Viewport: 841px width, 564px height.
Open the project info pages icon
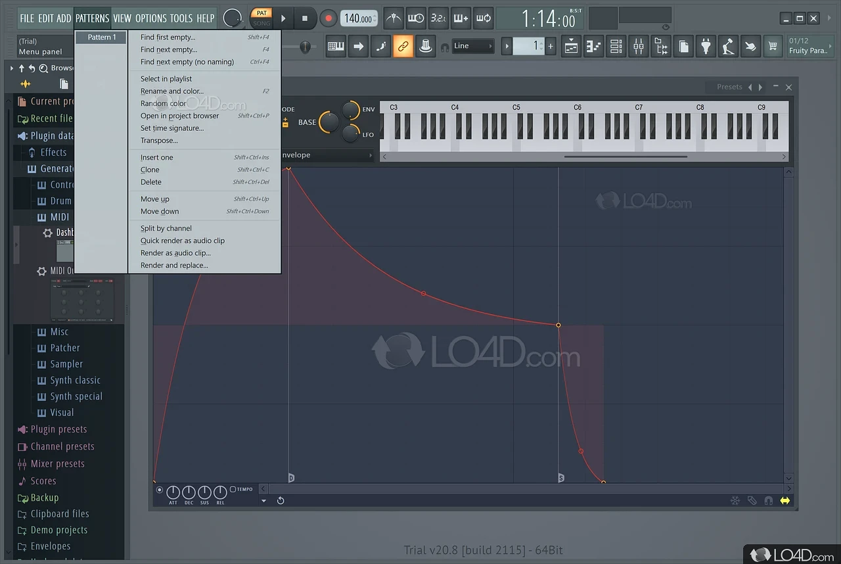(684, 46)
